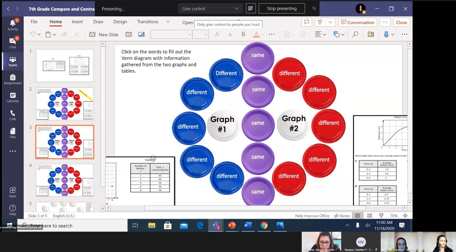456x252 pixels.
Task: Select slide 2 thumbnail
Action: [65, 104]
